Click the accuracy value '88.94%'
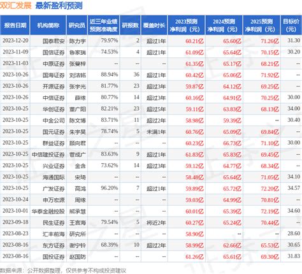Image resolution: width=302 pixels, height=274 pixels. [110, 75]
